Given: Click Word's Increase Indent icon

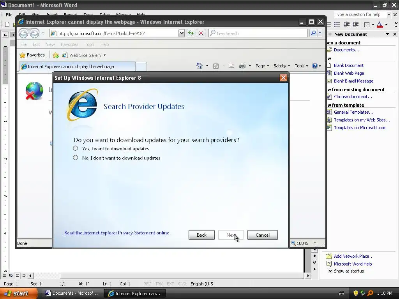Looking at the screenshot, I should (355, 25).
